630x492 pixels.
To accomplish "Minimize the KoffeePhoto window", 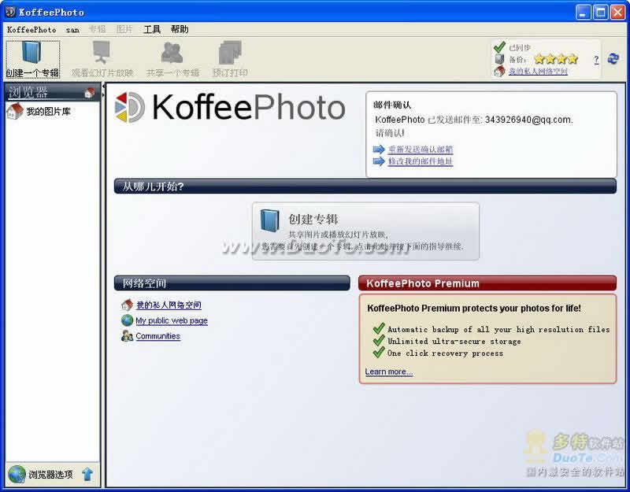I will 583,12.
